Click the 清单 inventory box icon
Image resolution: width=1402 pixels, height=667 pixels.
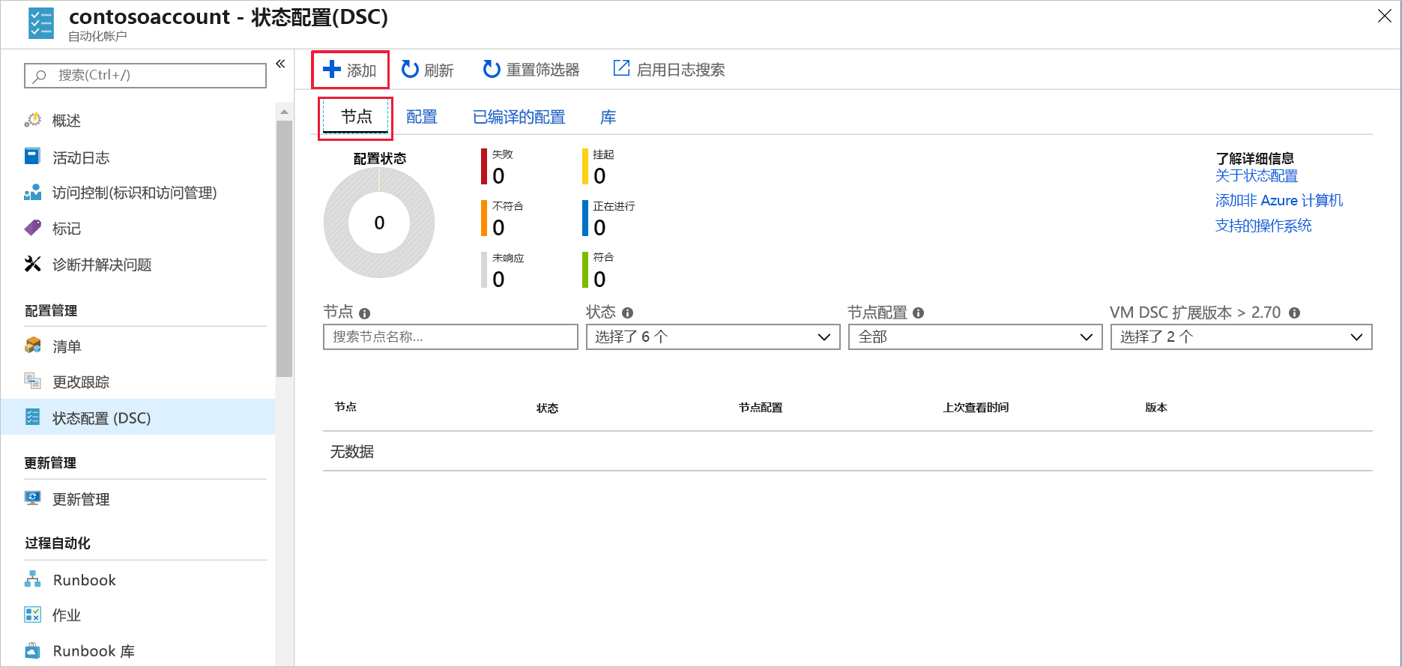33,345
